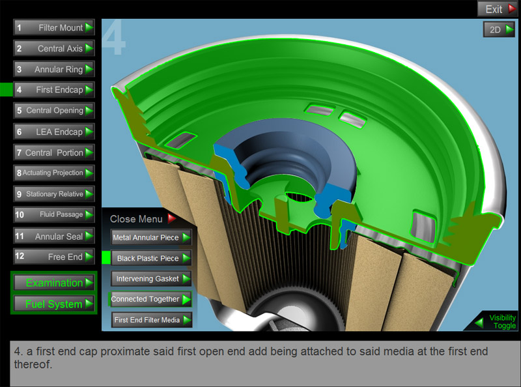The height and width of the screenshot is (387, 521).
Task: Select the Central Axis item
Action: (x=54, y=49)
